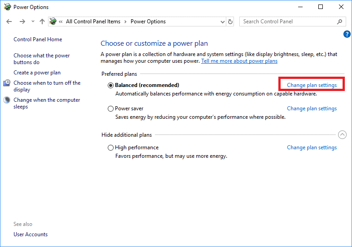The height and width of the screenshot is (247, 352).
Task: Select the Power saver radio button
Action: click(110, 108)
